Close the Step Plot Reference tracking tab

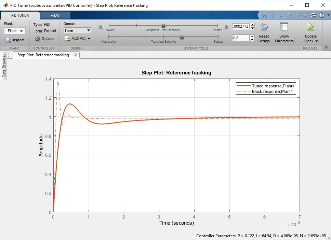76,55
